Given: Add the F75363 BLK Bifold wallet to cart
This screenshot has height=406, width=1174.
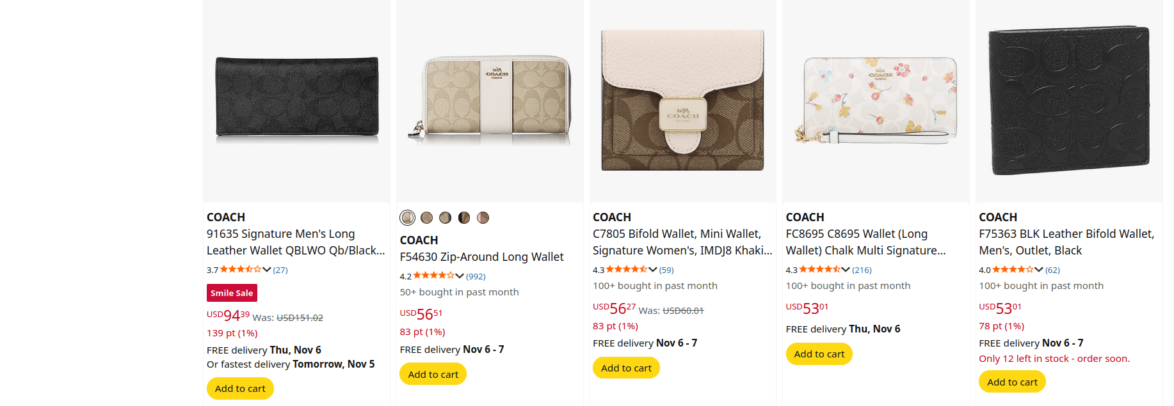Looking at the screenshot, I should [1012, 382].
